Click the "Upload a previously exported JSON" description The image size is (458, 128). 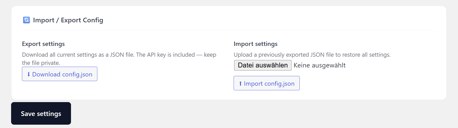coord(284,55)
